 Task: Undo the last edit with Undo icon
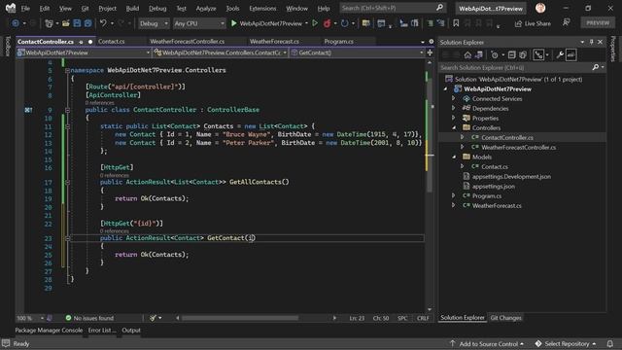point(103,23)
